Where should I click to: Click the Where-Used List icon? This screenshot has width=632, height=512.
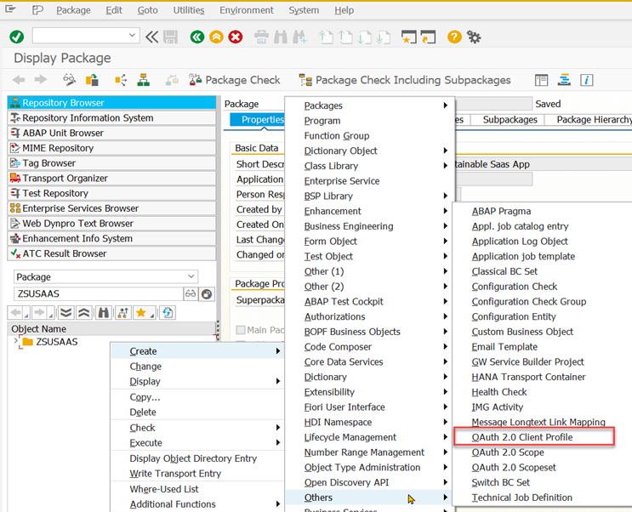(121, 80)
